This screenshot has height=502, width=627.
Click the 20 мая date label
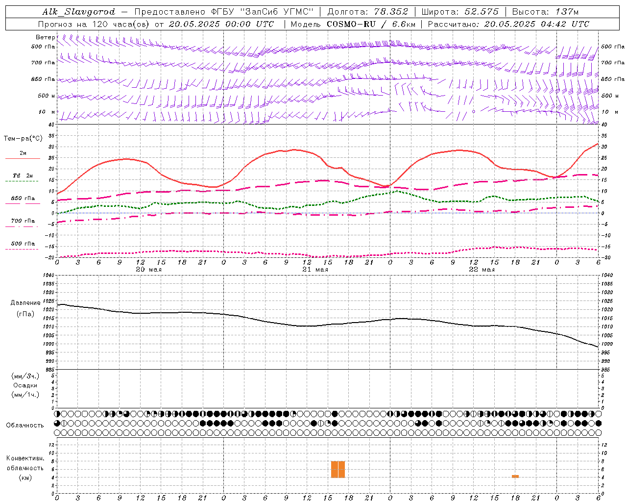(149, 270)
